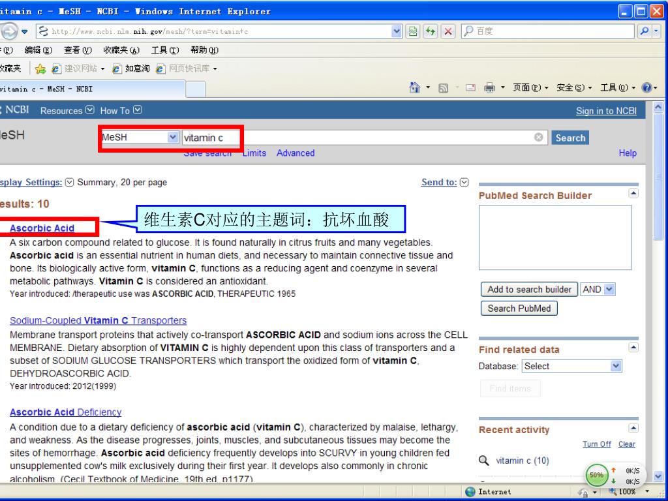
Task: Open the 页面(P) command bar menu
Action: 530,88
